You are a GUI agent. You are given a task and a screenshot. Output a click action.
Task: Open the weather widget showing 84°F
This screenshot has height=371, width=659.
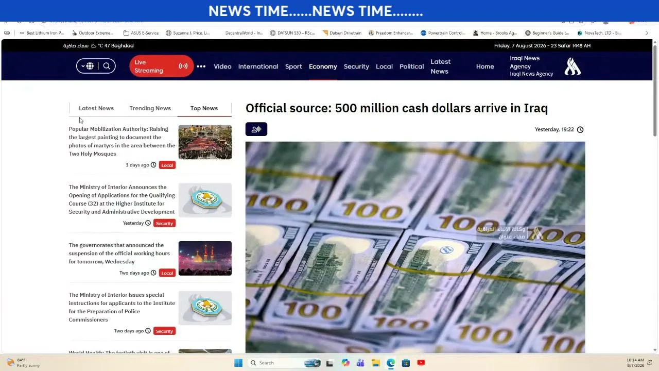23,363
